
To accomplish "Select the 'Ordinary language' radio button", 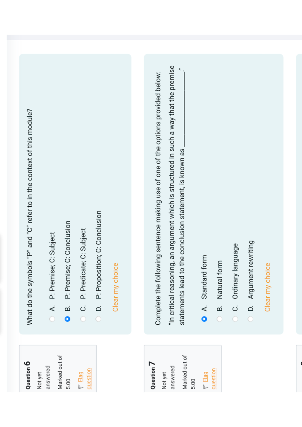I will tap(235, 319).
